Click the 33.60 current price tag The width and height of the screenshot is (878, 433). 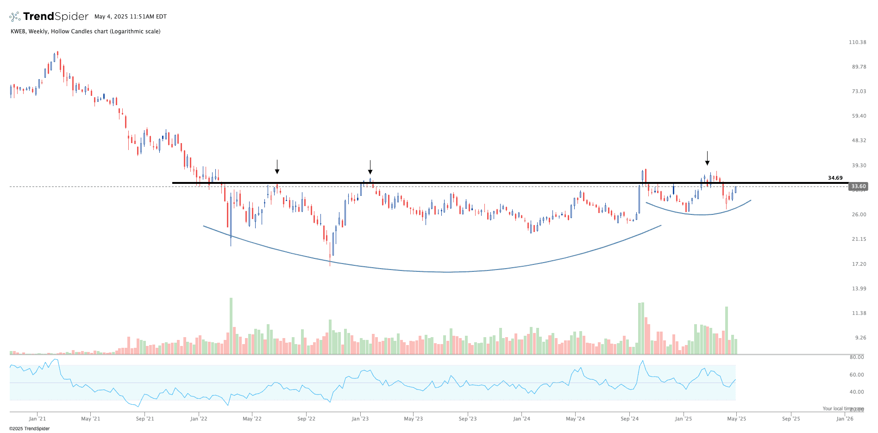pyautogui.click(x=858, y=187)
